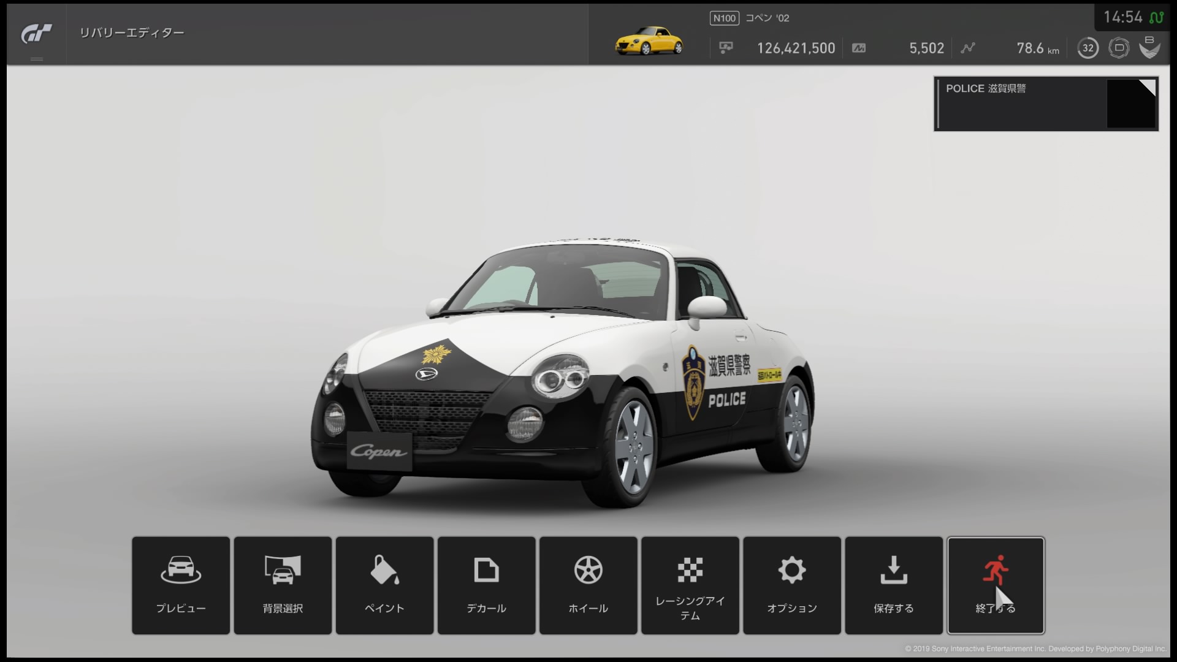Click the black livery thumbnail preview
The height and width of the screenshot is (662, 1177).
point(1131,104)
